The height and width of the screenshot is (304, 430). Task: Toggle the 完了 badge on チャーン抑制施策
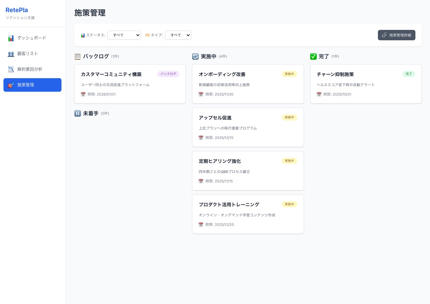click(409, 74)
